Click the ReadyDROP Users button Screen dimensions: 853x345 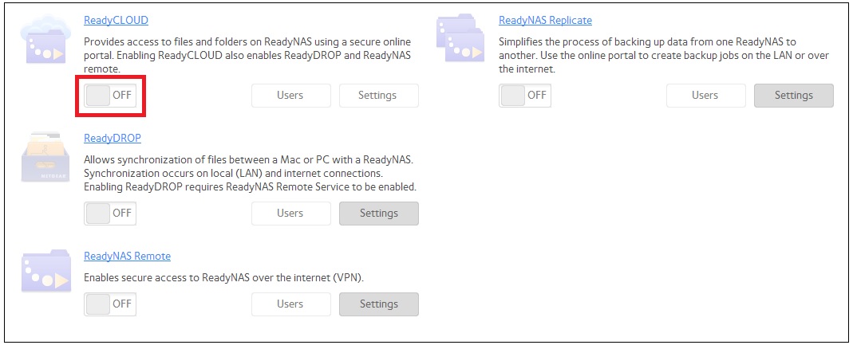(290, 214)
